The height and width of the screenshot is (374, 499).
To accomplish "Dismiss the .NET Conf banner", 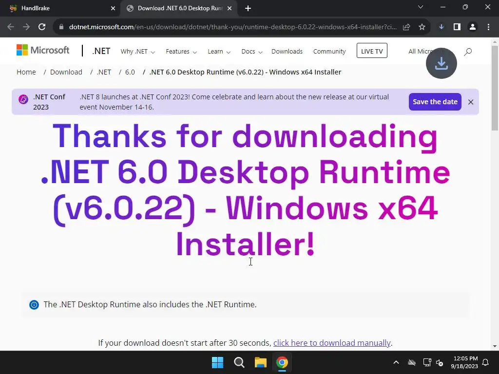I will tap(471, 102).
